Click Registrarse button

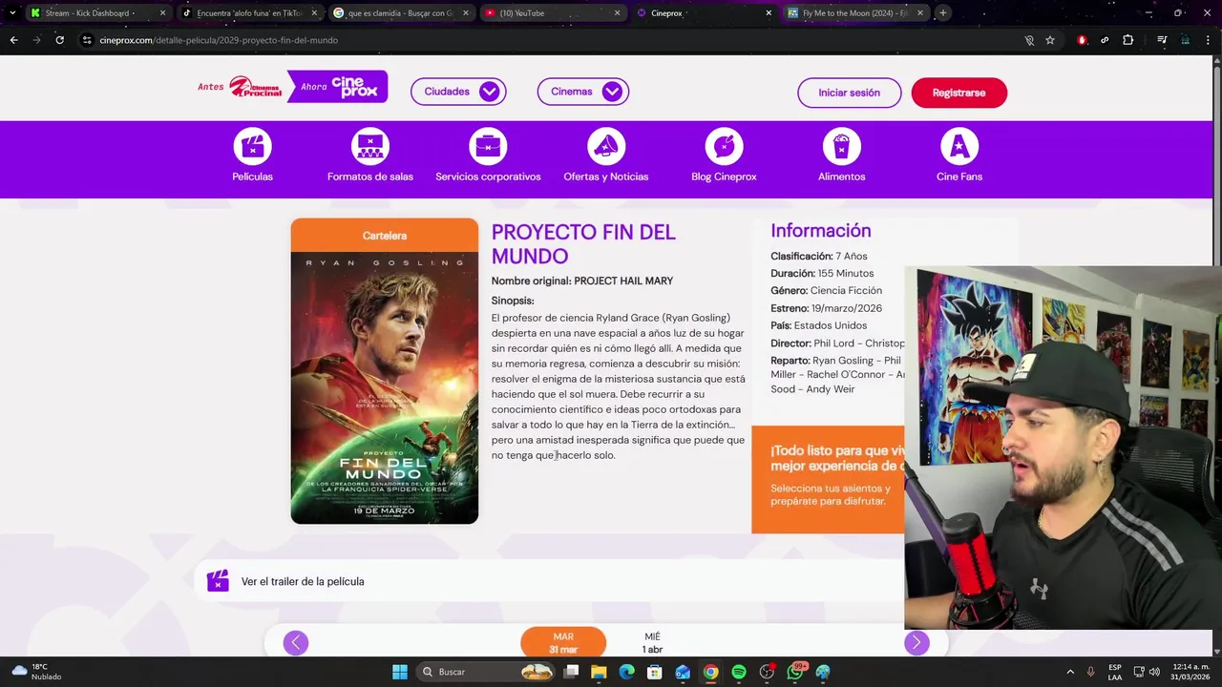(959, 93)
